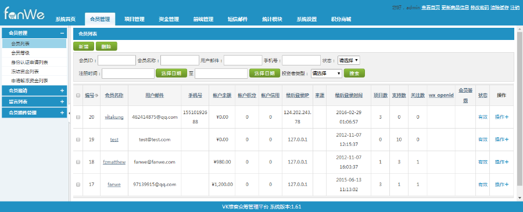Collapse the sidebar using the splitter arrow
The image size is (523, 212).
coord(69,114)
